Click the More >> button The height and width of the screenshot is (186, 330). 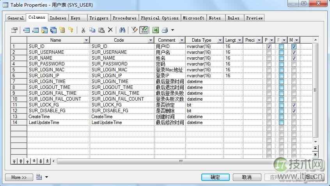19,177
